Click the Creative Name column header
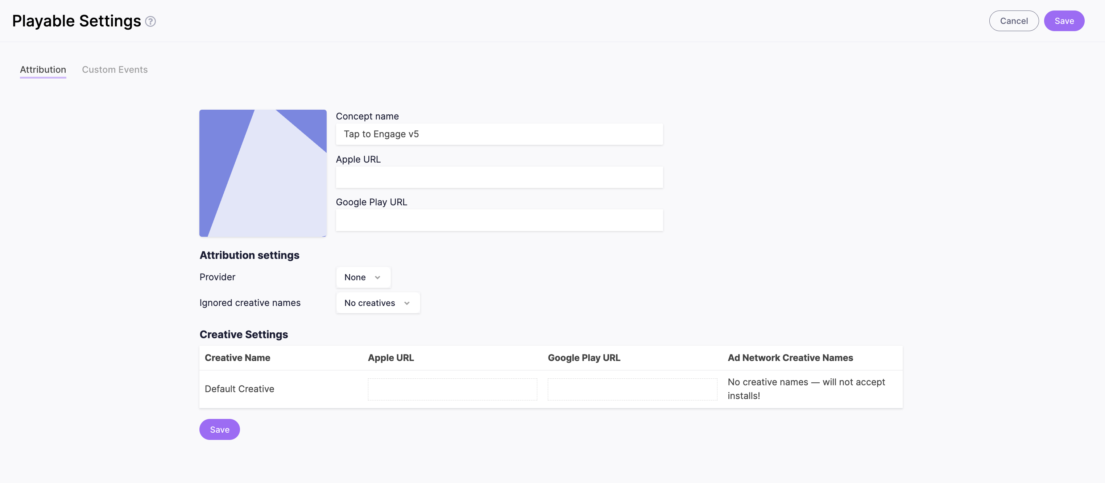 (237, 357)
